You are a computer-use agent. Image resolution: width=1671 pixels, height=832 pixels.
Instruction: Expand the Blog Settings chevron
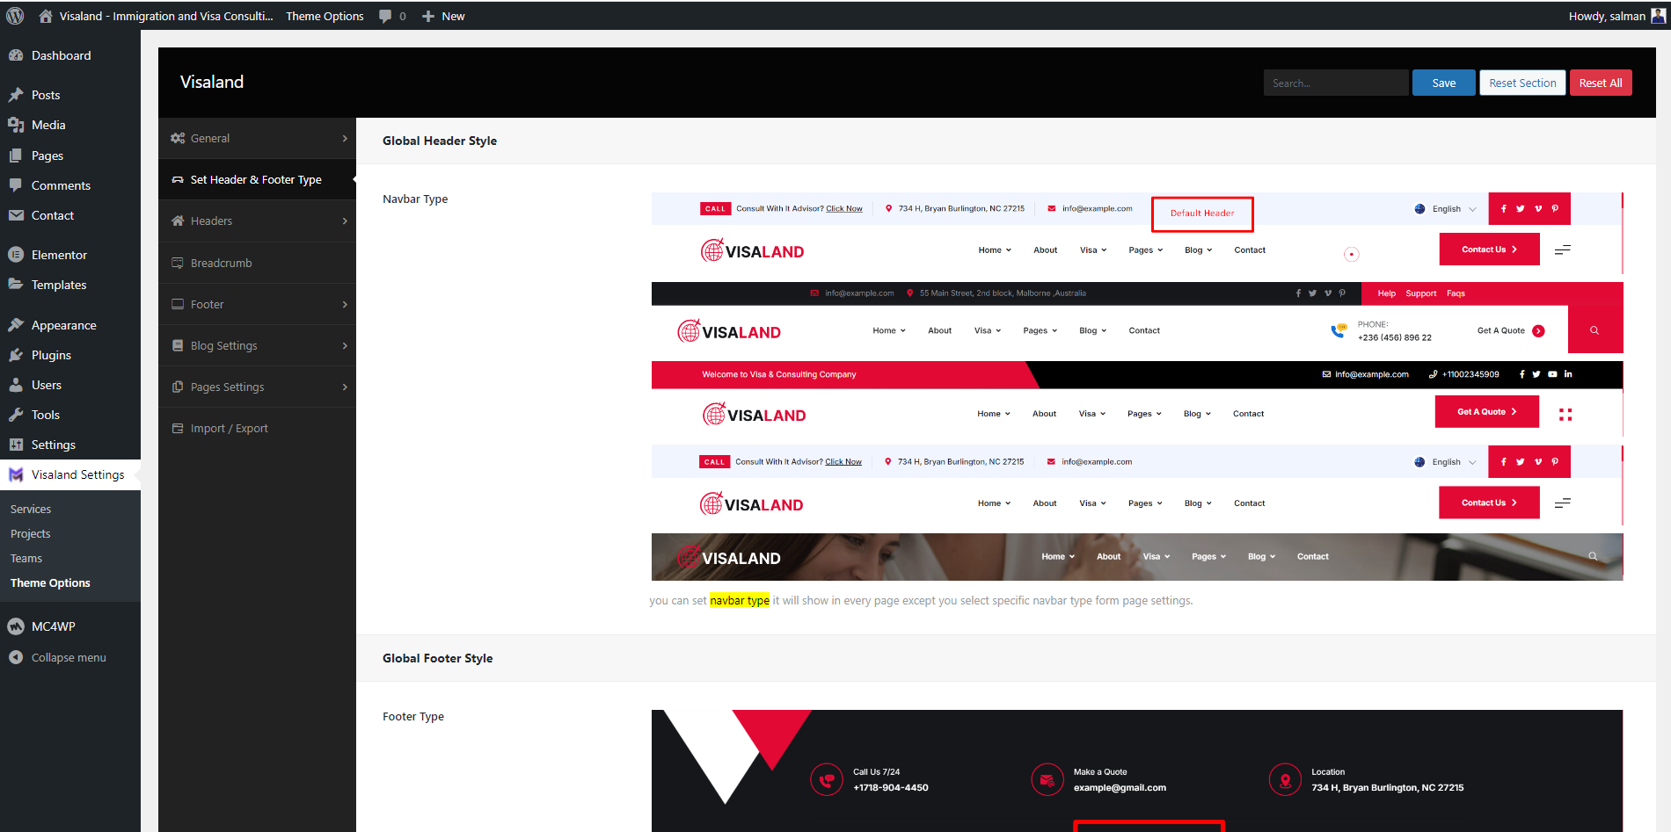[x=345, y=345]
